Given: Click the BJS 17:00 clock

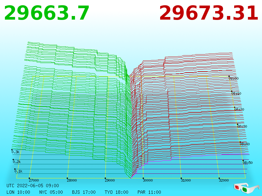Looking at the screenshot, I should 84,192.
